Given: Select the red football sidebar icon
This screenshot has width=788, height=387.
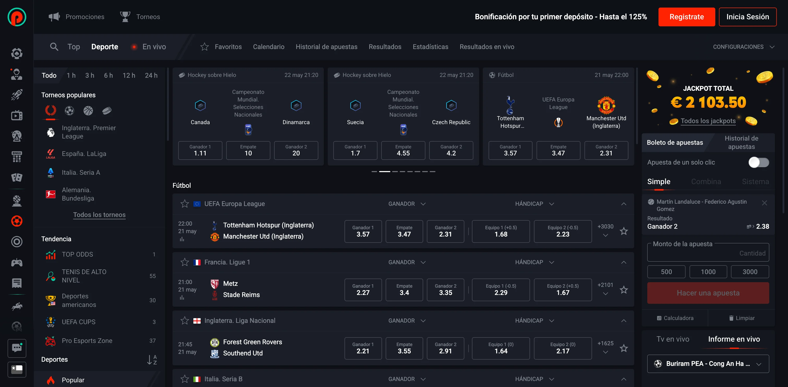Looking at the screenshot, I should tap(17, 221).
